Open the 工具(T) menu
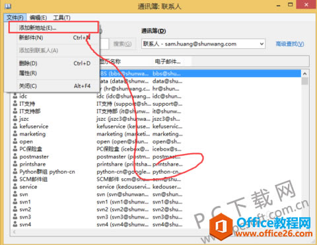317x245 pixels. coord(62,18)
